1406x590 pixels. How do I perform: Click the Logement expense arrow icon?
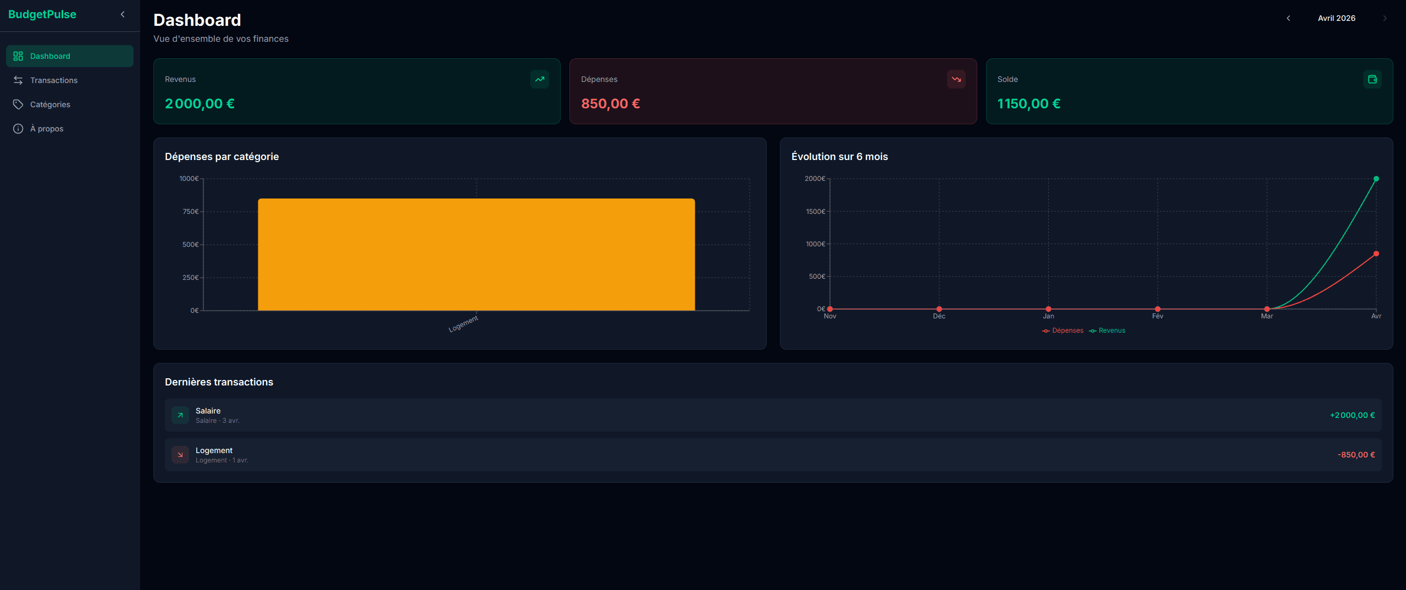(180, 455)
